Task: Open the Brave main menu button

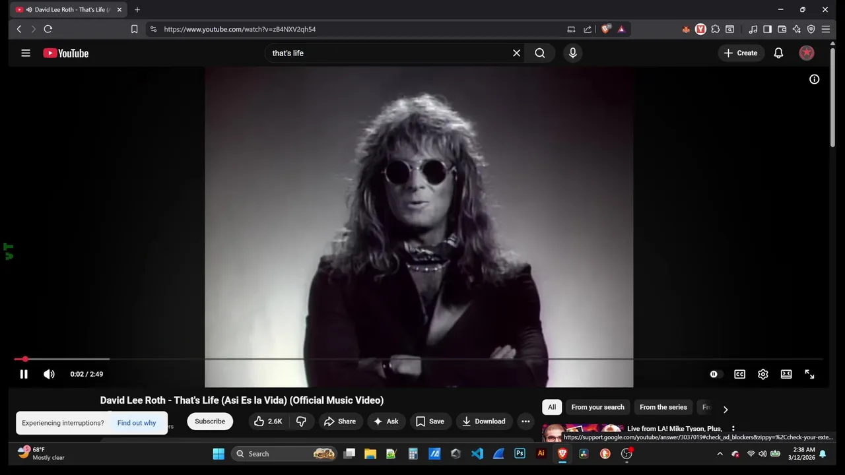Action: 826,29
